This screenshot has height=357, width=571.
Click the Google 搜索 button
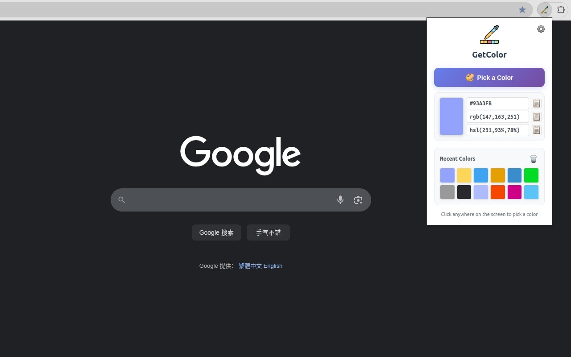216,232
